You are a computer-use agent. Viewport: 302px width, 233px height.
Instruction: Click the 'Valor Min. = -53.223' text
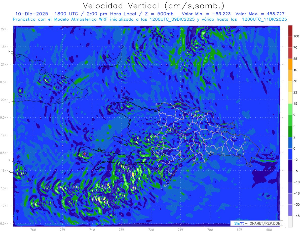[206, 14]
